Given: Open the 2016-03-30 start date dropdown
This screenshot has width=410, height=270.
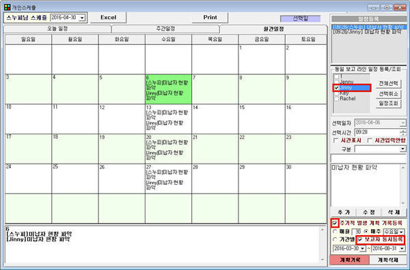Looking at the screenshot, I should point(362,249).
